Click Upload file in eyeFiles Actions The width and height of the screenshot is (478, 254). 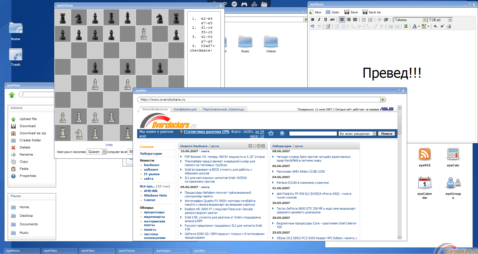(x=28, y=119)
